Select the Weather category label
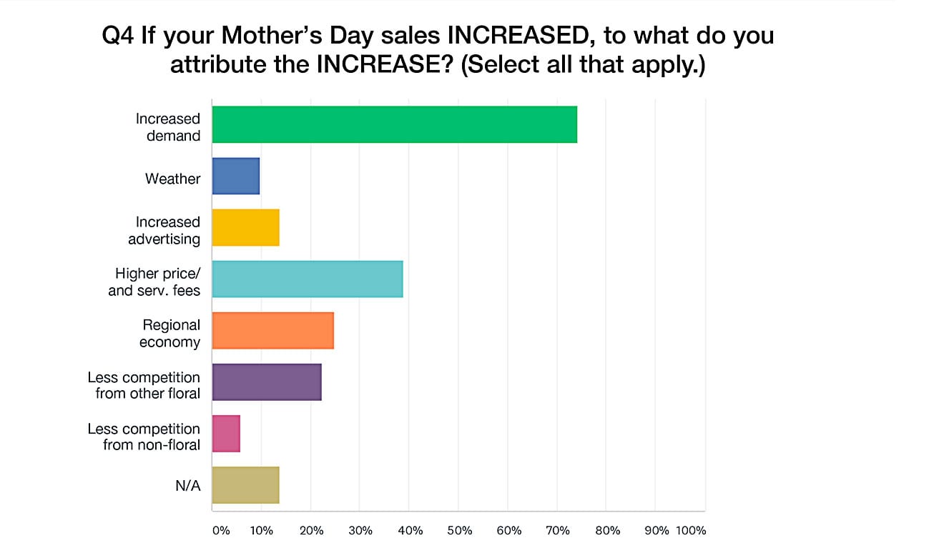The height and width of the screenshot is (553, 944). coord(173,179)
